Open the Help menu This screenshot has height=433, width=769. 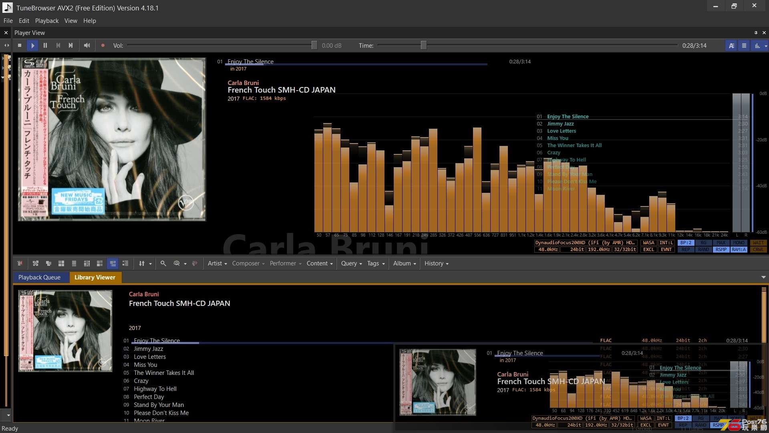pyautogui.click(x=90, y=21)
